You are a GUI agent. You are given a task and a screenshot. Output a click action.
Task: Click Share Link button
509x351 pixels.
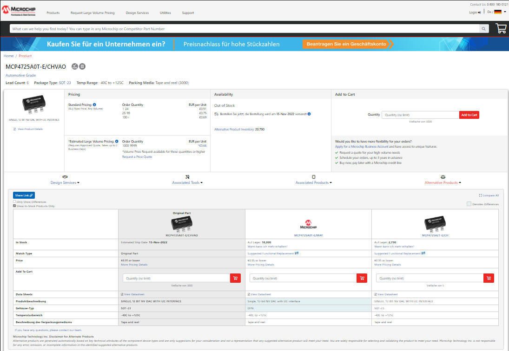24,195
